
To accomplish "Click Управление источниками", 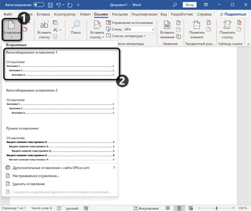I will [x=129, y=23].
